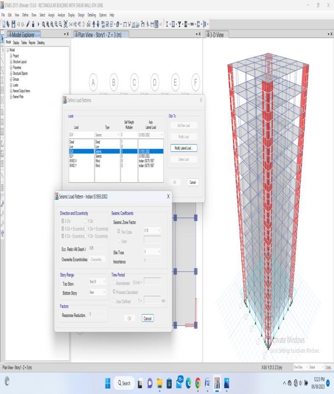334x394 pixels.
Task: Open Google Chrome from the taskbar
Action: (x=198, y=383)
